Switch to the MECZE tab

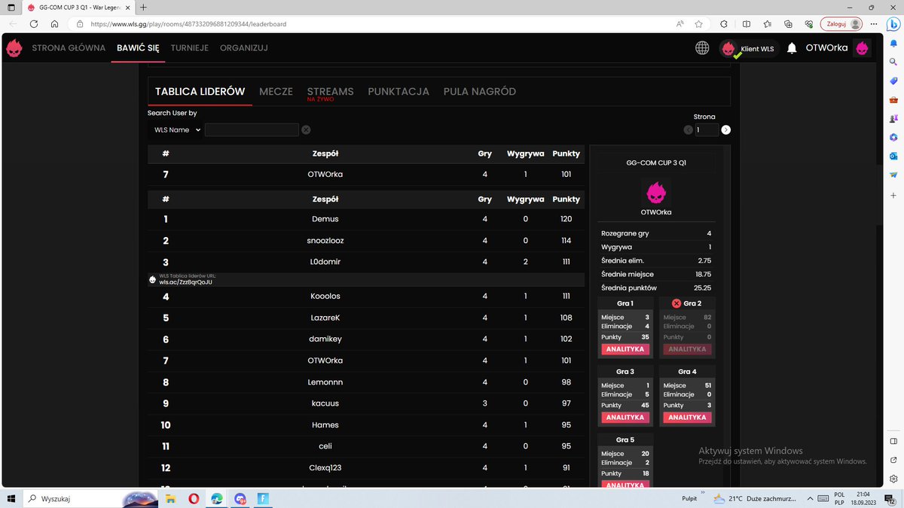coord(276,91)
